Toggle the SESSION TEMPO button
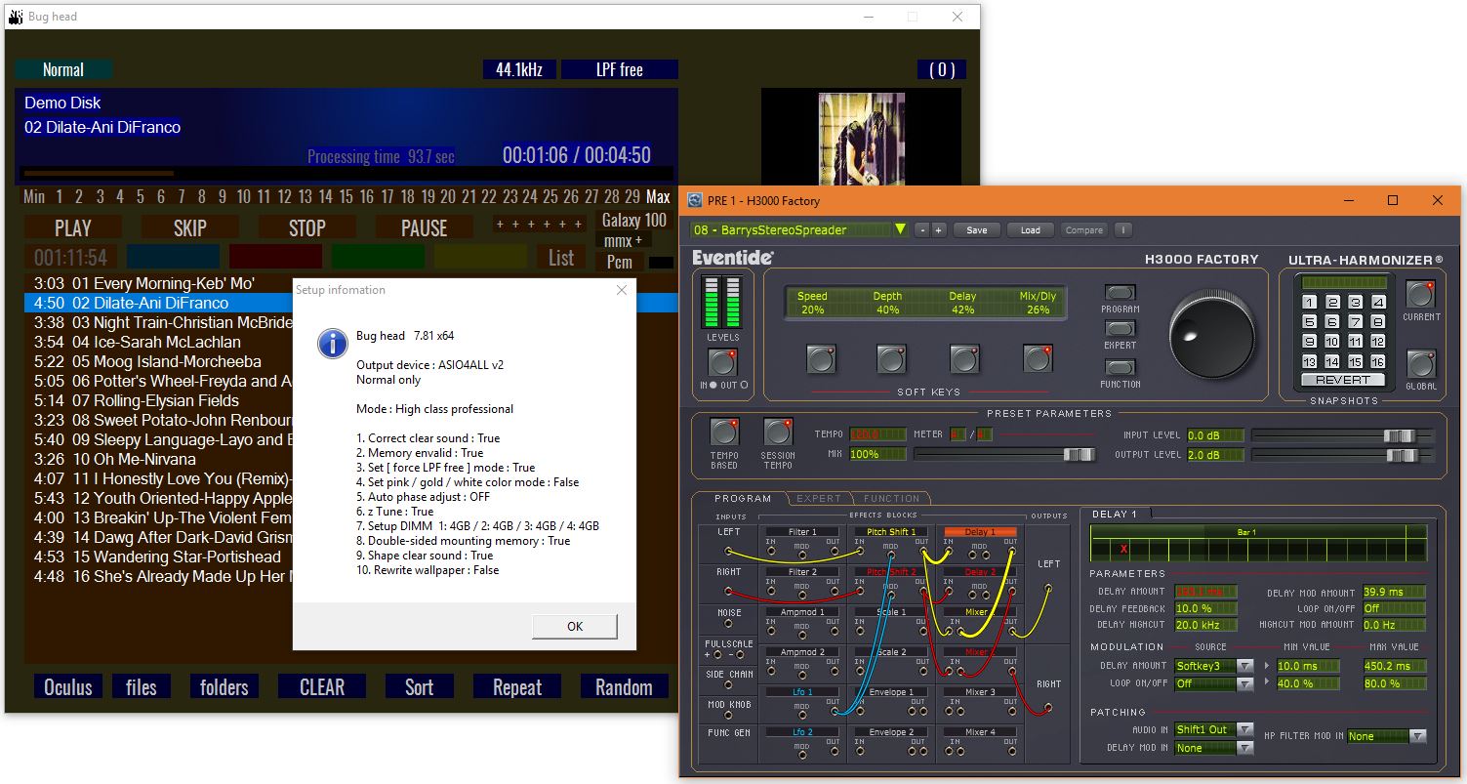 (778, 433)
